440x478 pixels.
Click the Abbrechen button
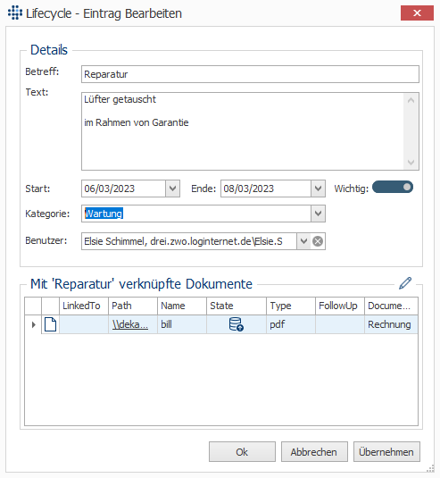tap(314, 452)
